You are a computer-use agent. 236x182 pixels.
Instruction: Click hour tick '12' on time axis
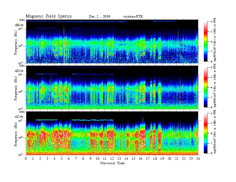(112, 159)
